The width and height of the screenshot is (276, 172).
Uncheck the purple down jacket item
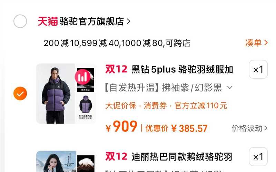coord(20,93)
